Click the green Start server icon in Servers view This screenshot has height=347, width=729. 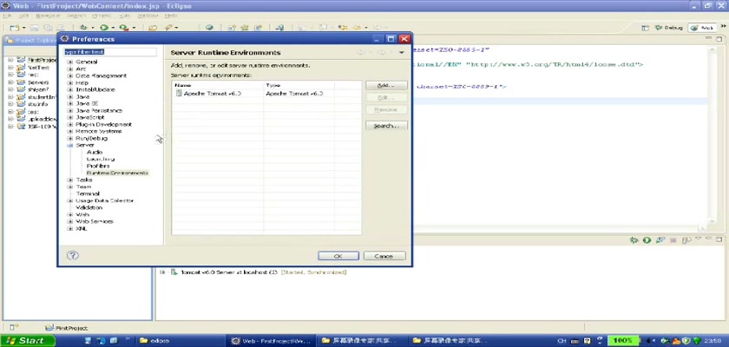[646, 240]
